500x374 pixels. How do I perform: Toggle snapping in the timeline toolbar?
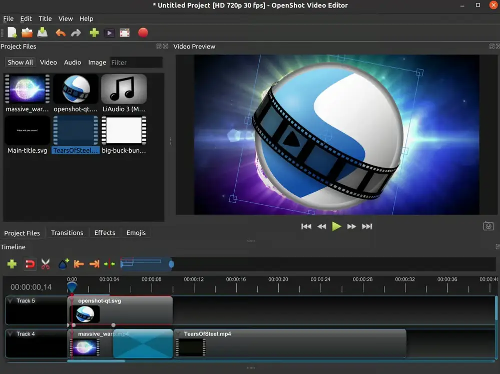[x=29, y=264]
